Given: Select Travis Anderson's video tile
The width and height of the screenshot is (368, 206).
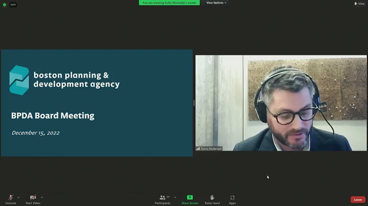Looking at the screenshot, I should click(281, 103).
